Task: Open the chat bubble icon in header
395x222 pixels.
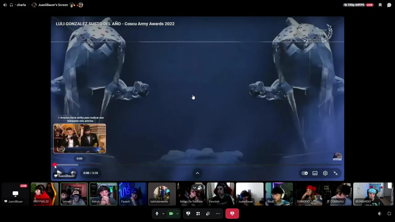Action: (x=389, y=5)
